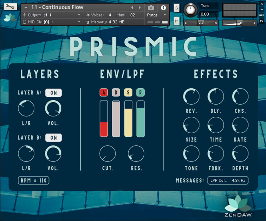Click the output level meter display
Screen dimensions: 266x221
pyautogui.click(x=239, y=10)
